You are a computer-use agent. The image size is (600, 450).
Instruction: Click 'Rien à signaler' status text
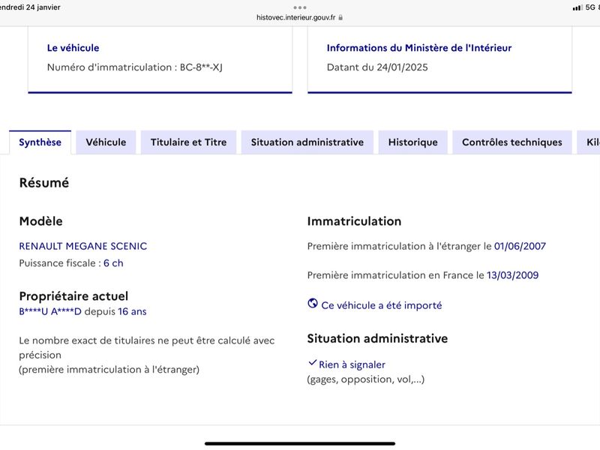[352, 364]
